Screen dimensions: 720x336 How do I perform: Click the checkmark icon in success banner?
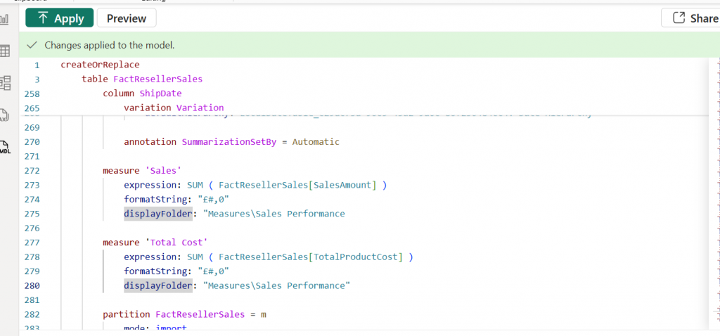(x=32, y=45)
